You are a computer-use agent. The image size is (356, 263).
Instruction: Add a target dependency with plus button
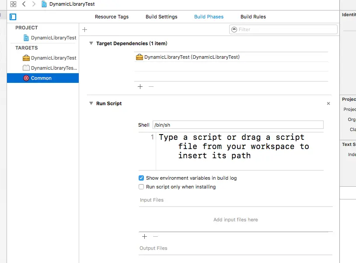pos(140,86)
